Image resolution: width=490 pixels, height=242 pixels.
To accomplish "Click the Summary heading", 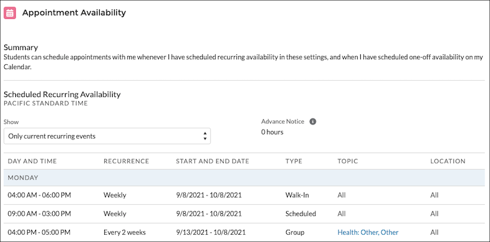I will tap(21, 48).
